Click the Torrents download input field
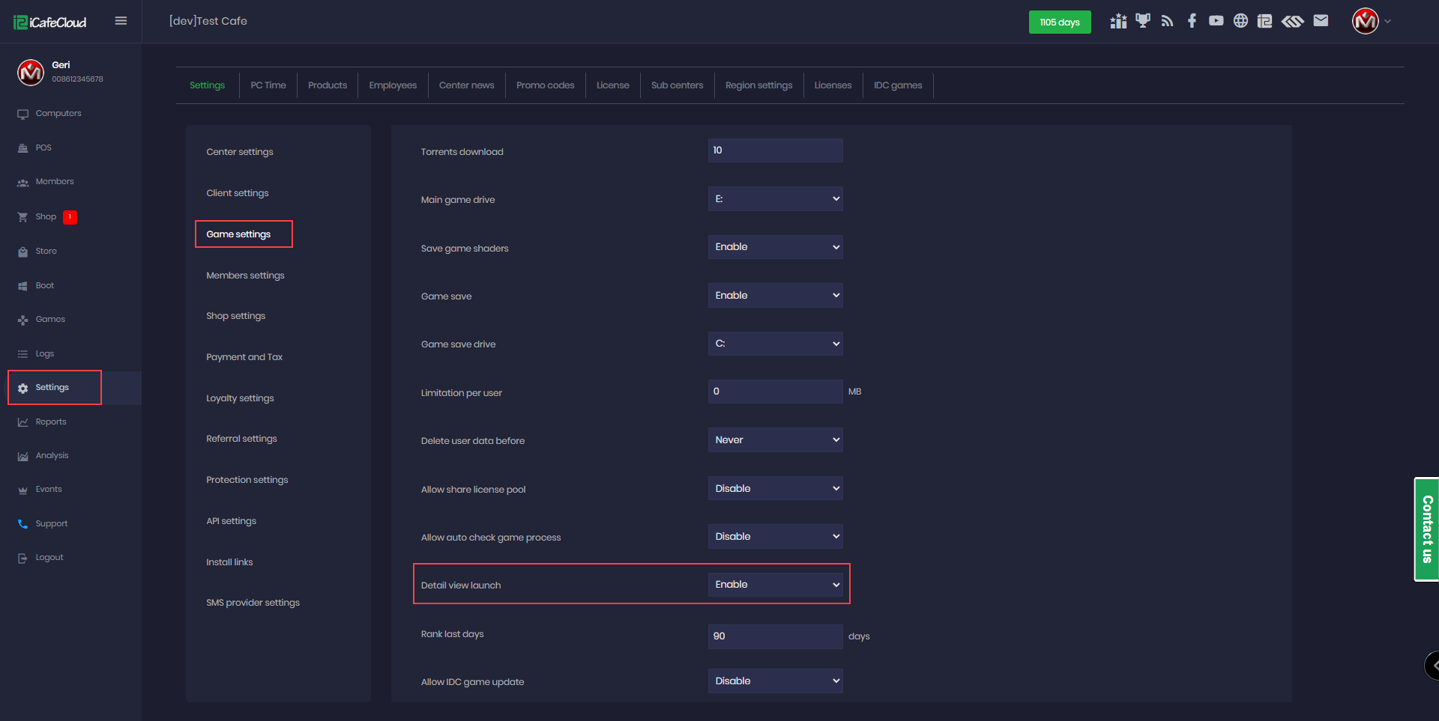The image size is (1439, 721). 775,150
